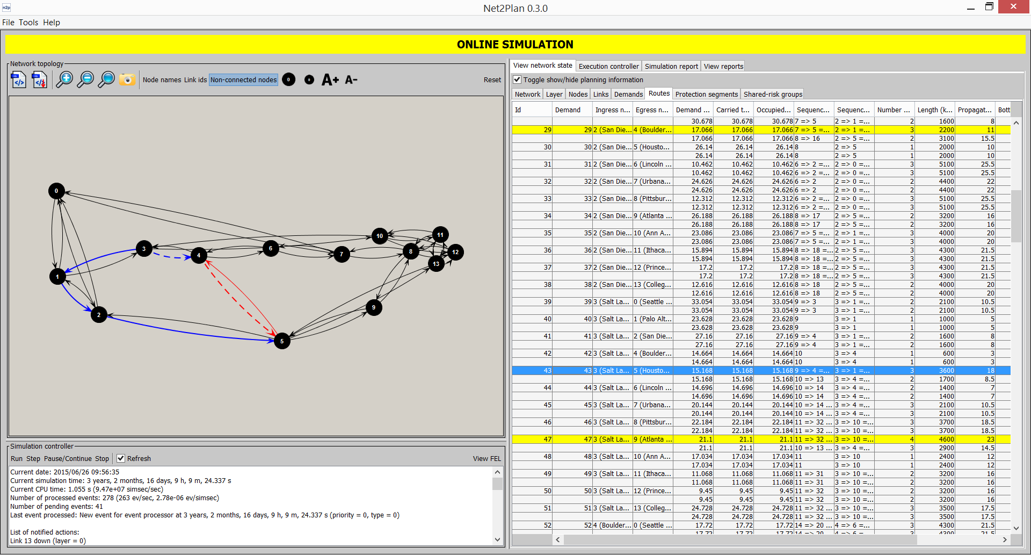Open the Network sub-tab
Screen dimensions: 1031x555
(527, 94)
